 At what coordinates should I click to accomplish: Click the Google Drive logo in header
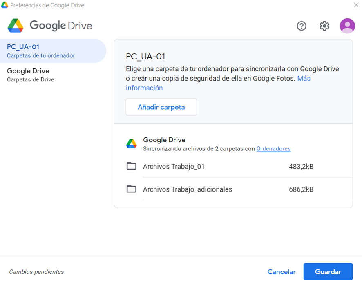click(50, 26)
